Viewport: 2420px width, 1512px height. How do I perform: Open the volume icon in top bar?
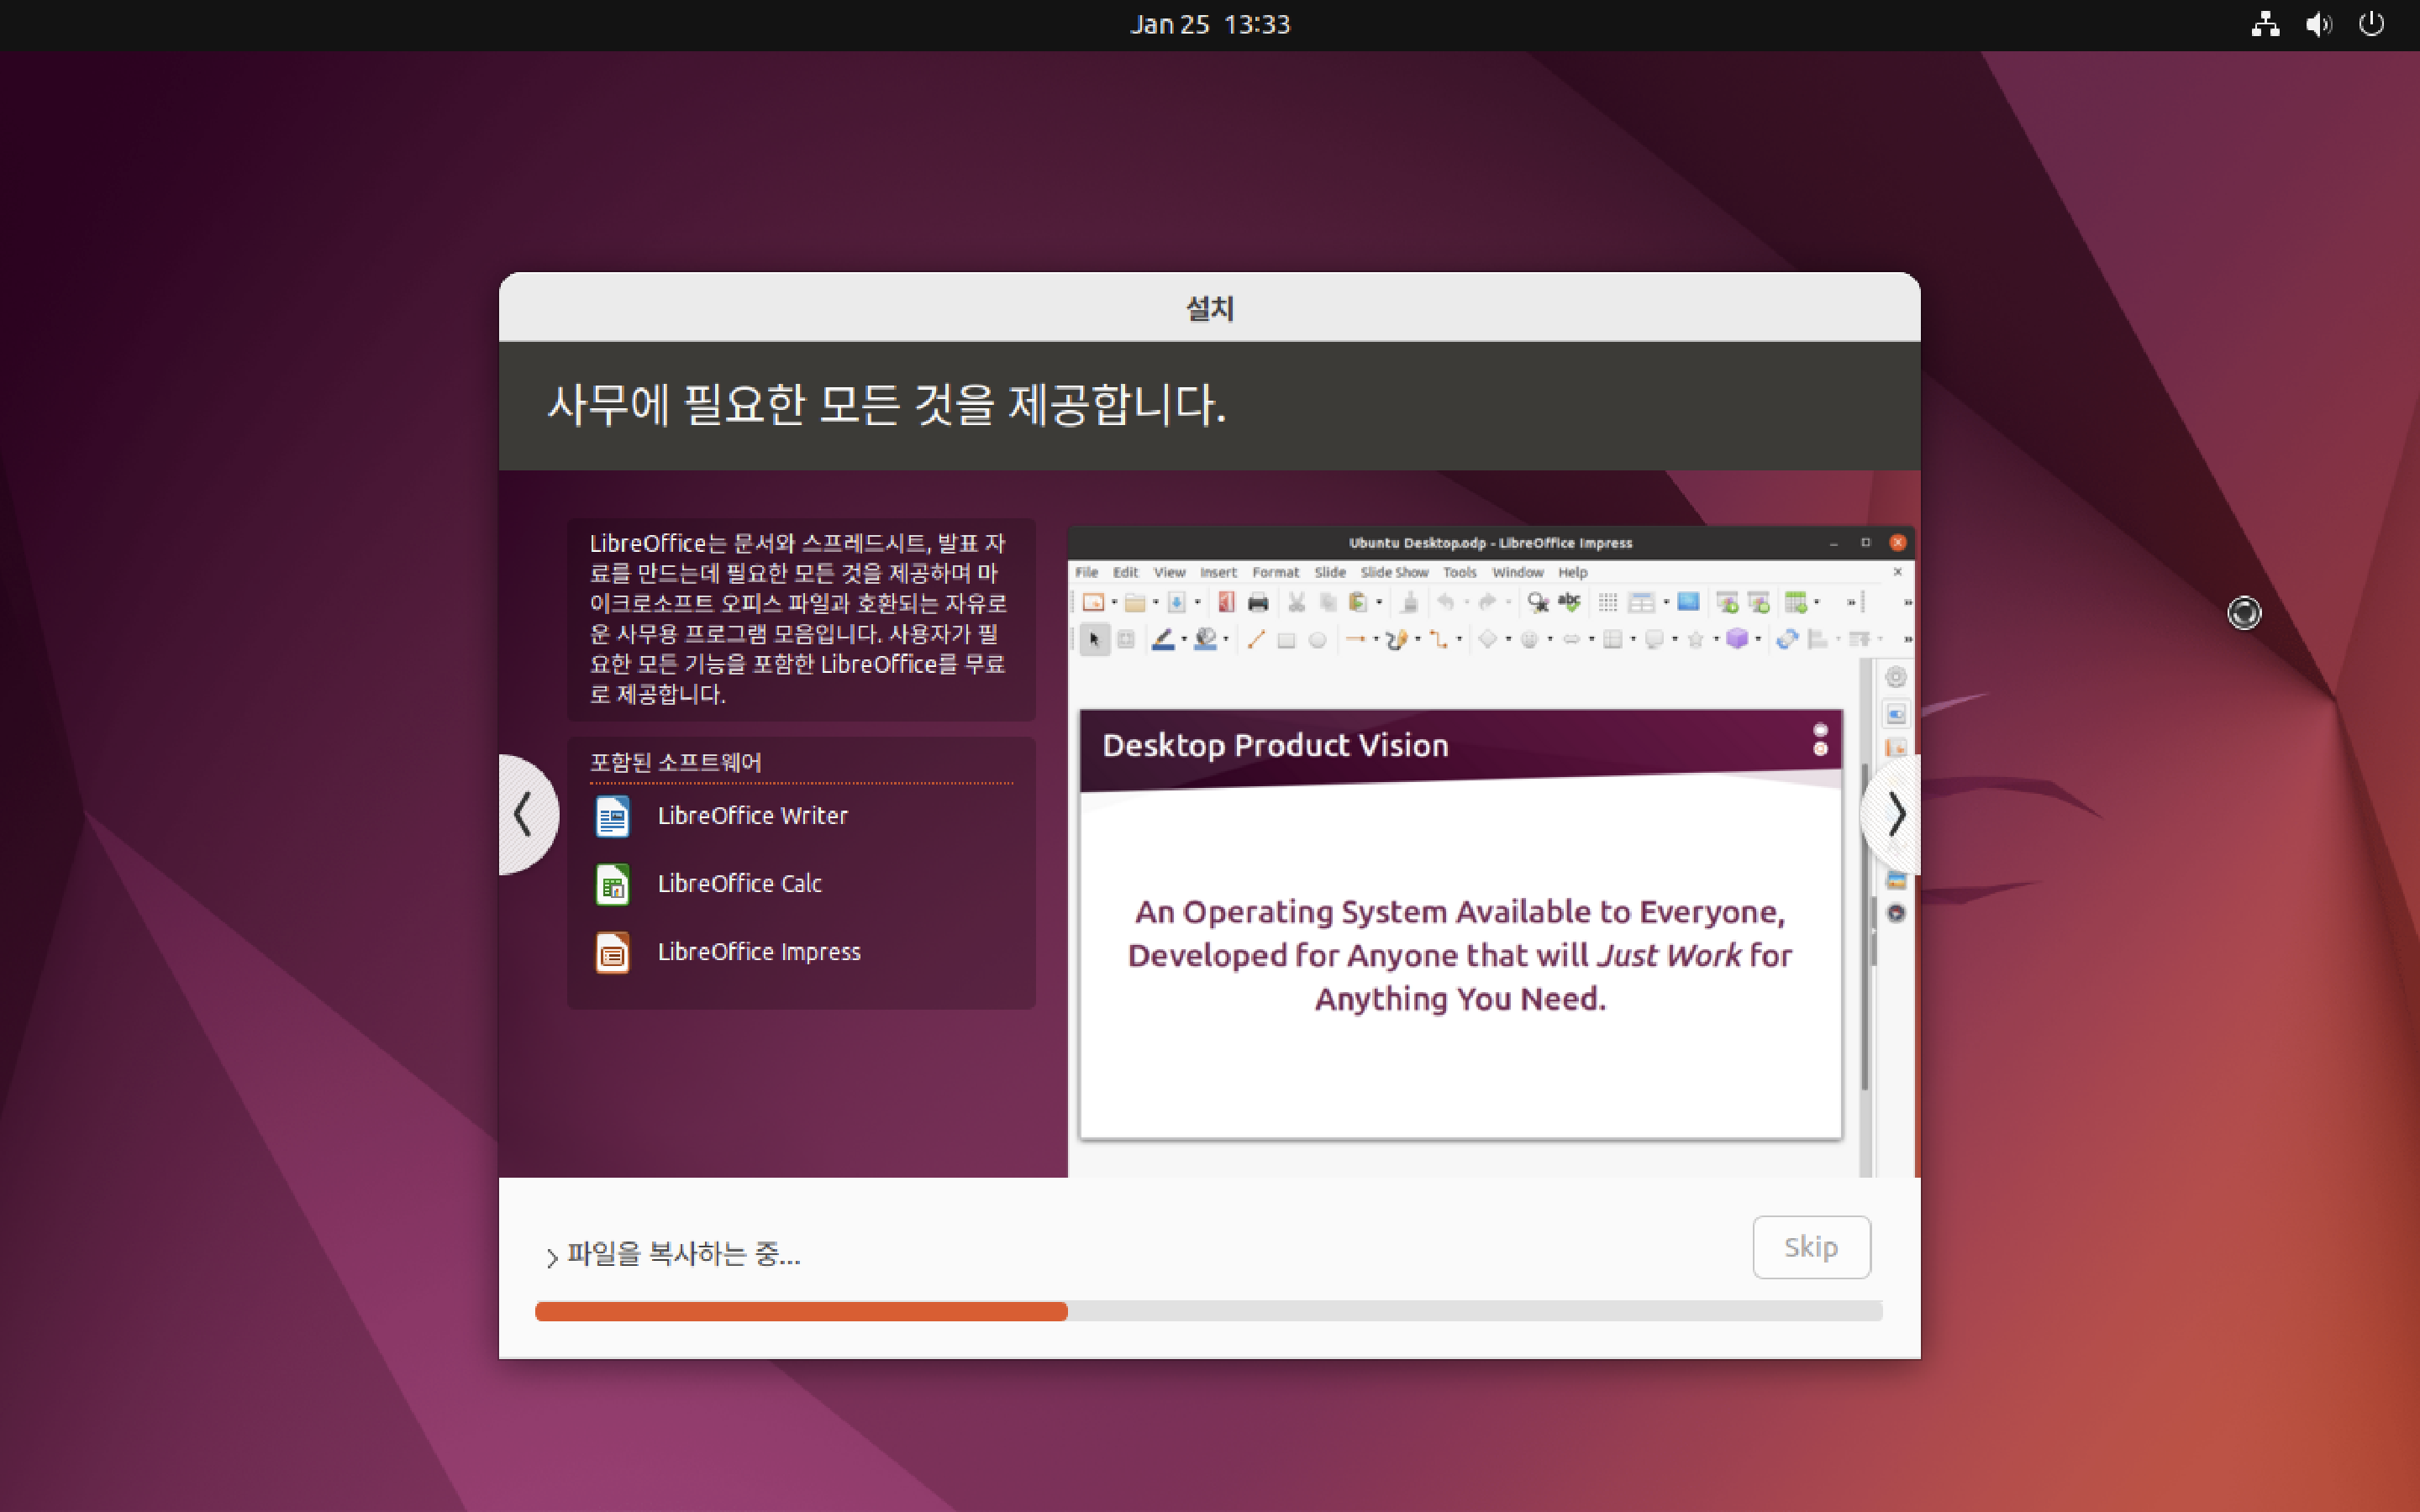click(x=2319, y=24)
